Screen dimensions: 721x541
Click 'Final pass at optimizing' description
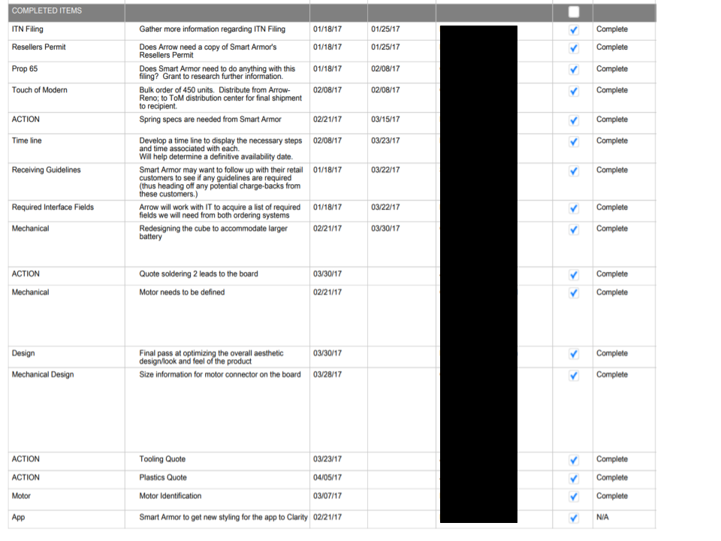click(x=211, y=357)
